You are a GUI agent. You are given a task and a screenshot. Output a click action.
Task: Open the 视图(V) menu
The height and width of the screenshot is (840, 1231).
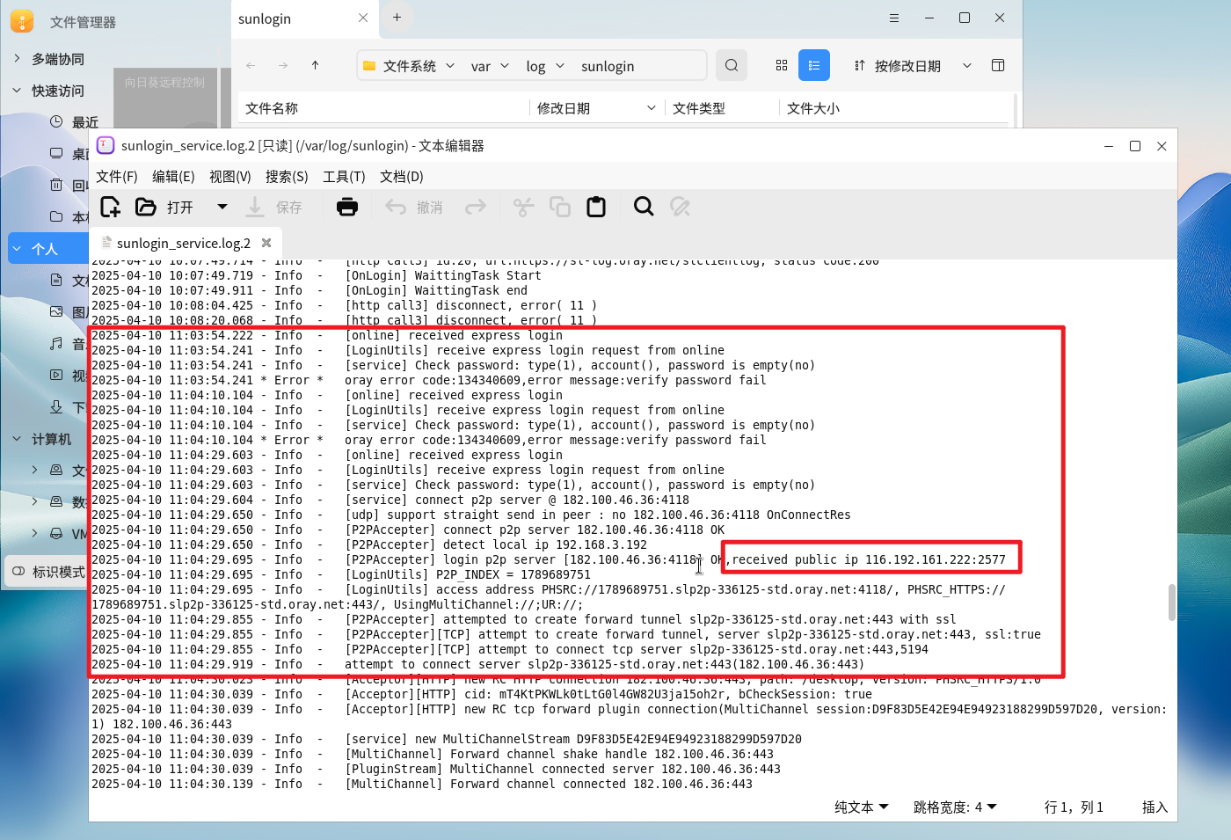[230, 177]
